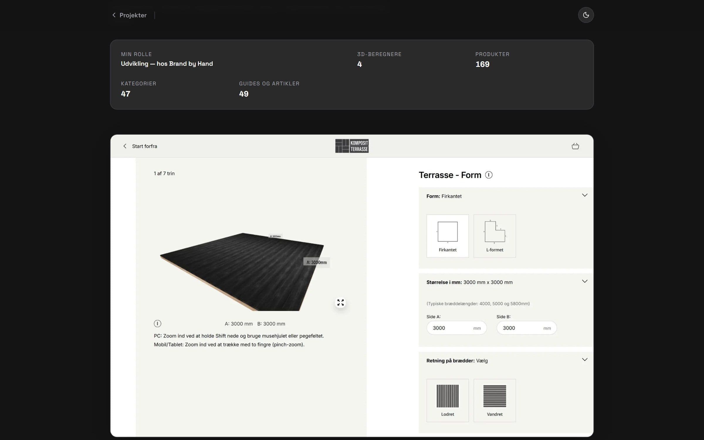Screen dimensions: 704x440
Task: Collapse the Retning på brædder section
Action: click(585, 360)
